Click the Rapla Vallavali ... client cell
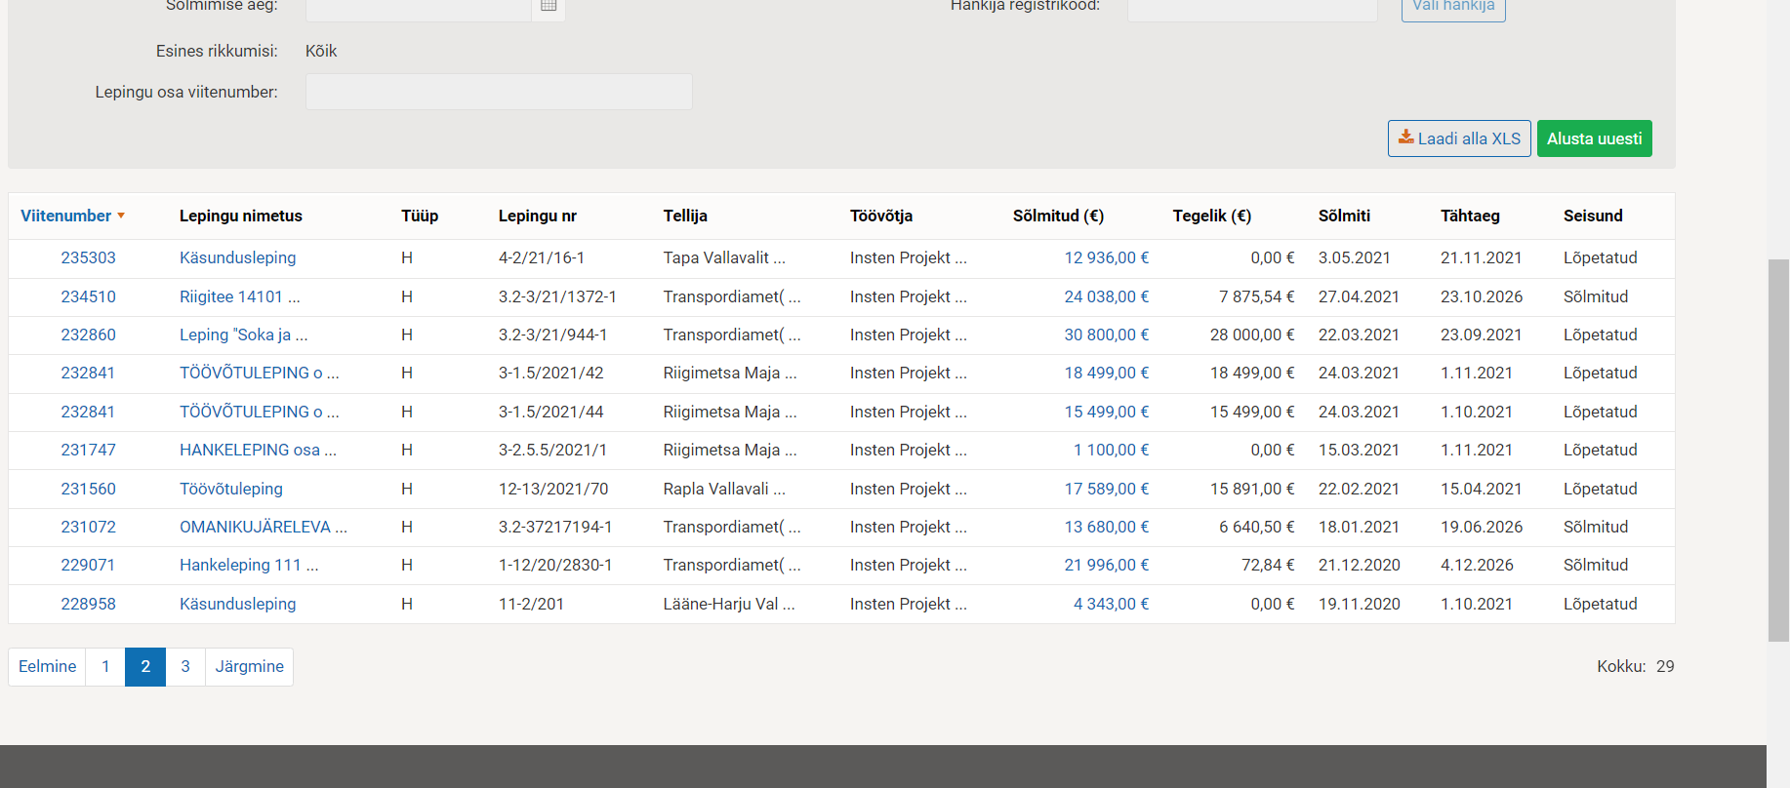 (x=724, y=489)
